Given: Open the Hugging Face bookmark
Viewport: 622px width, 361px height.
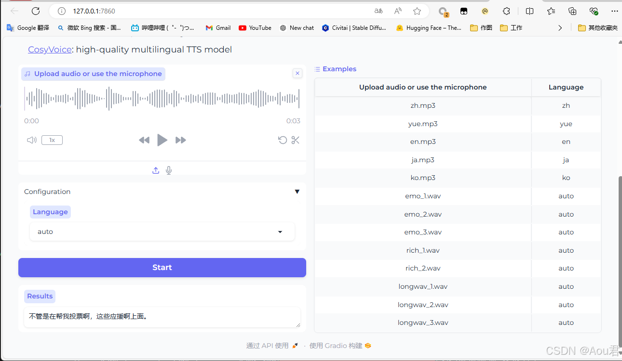Looking at the screenshot, I should coord(429,28).
